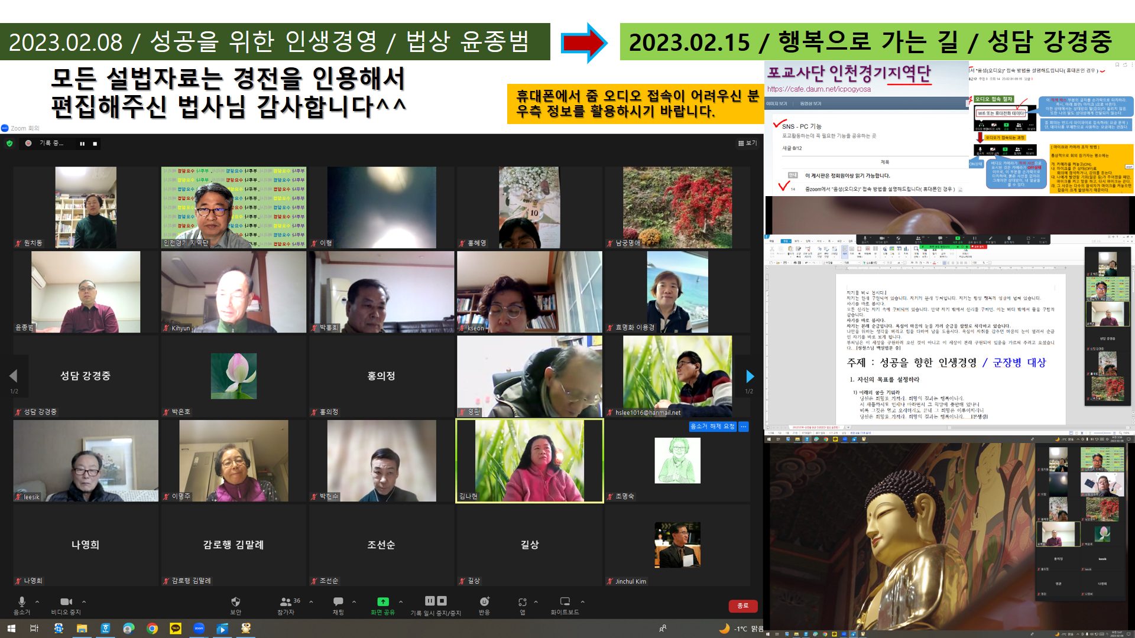Open Google Chrome from the taskbar

[152, 629]
